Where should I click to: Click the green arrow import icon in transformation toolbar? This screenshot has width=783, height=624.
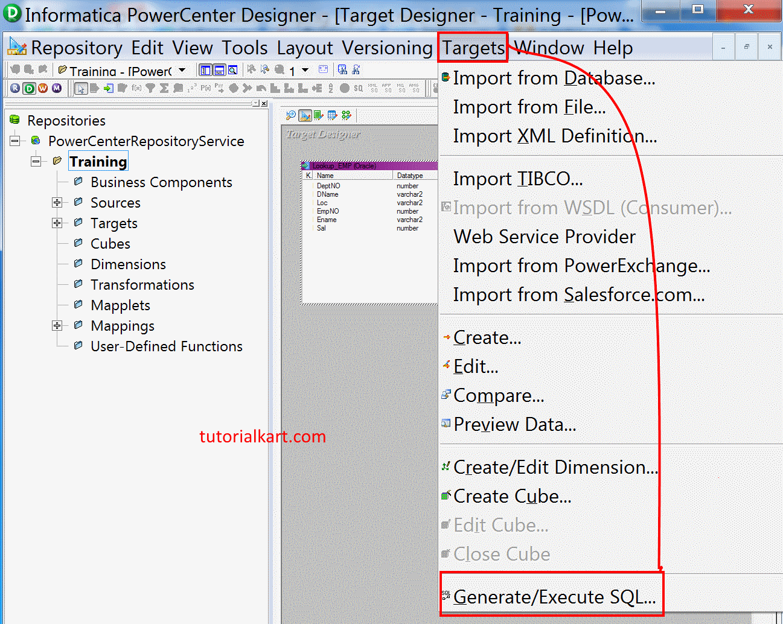(x=108, y=88)
